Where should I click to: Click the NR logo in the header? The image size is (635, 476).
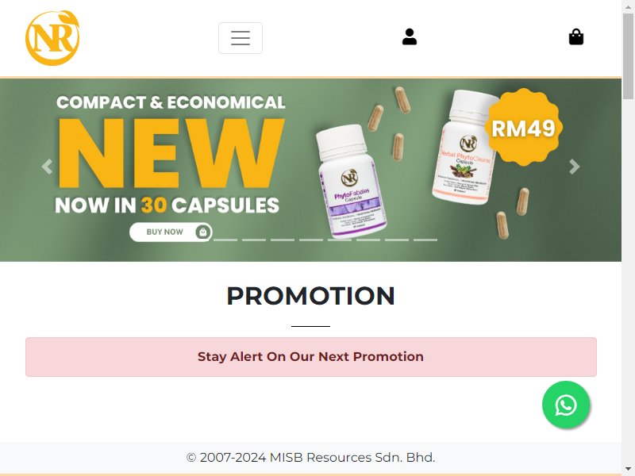tap(52, 37)
